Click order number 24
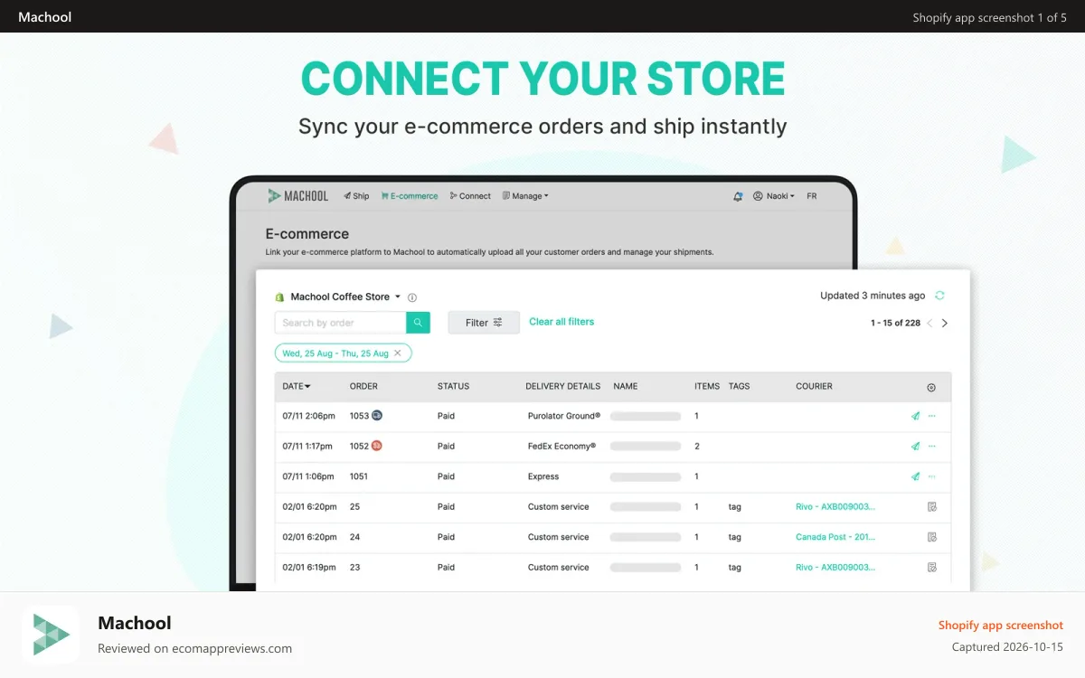The image size is (1085, 678). click(354, 537)
